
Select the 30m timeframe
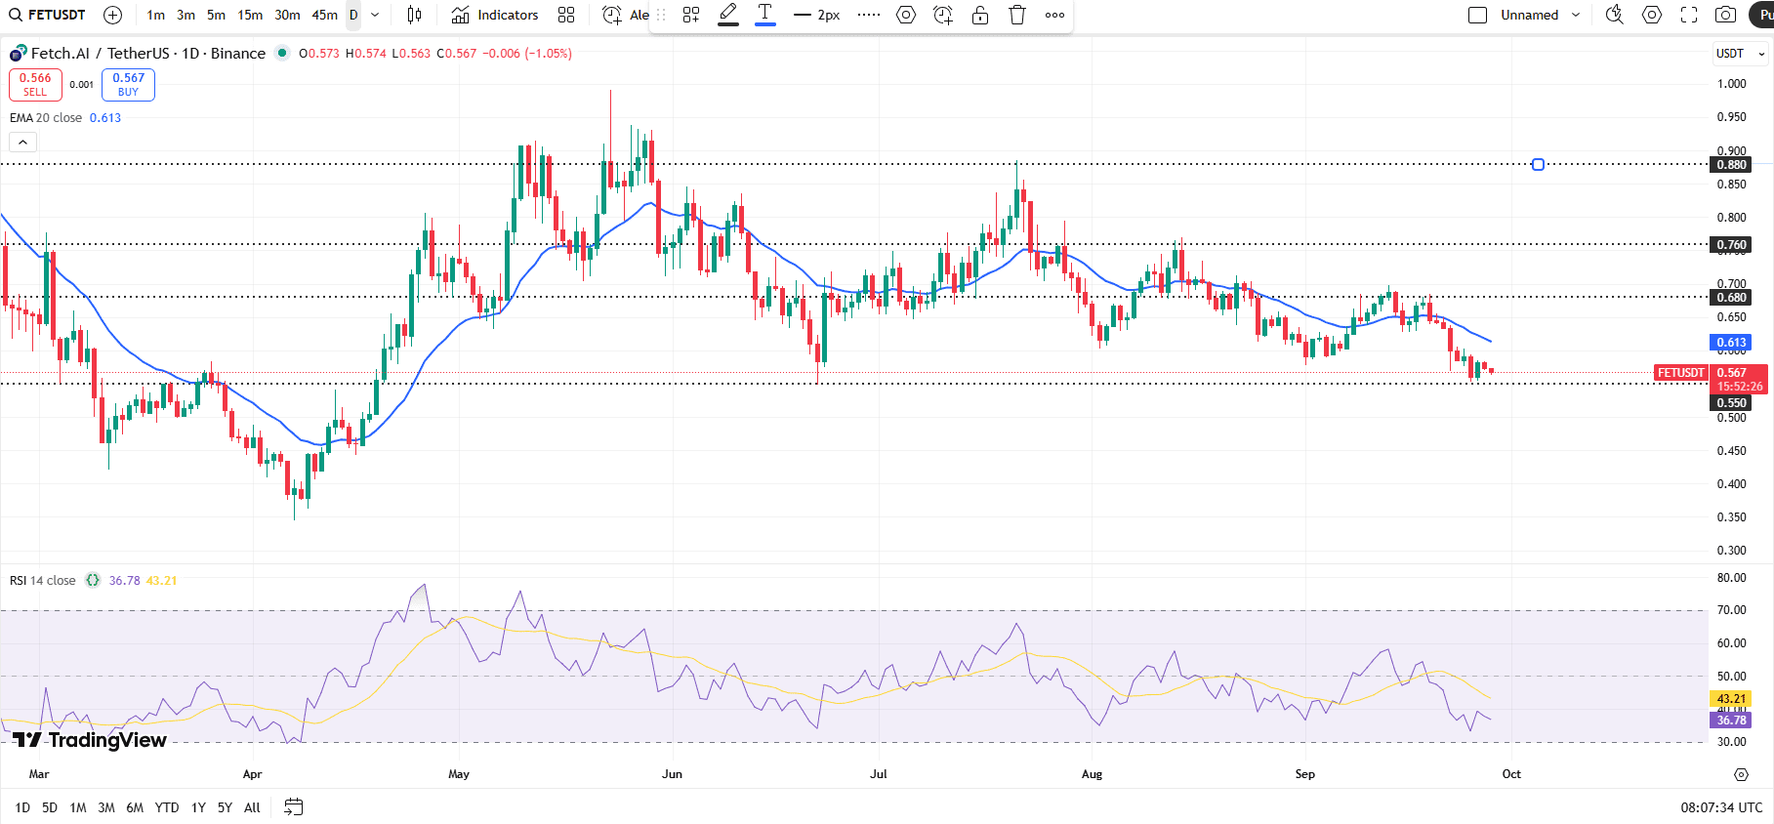coord(288,15)
